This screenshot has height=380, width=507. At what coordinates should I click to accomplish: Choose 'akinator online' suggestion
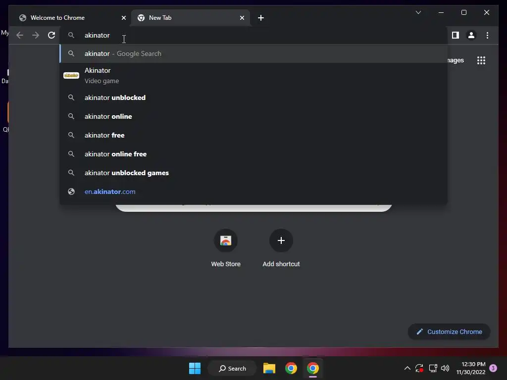pos(253,116)
